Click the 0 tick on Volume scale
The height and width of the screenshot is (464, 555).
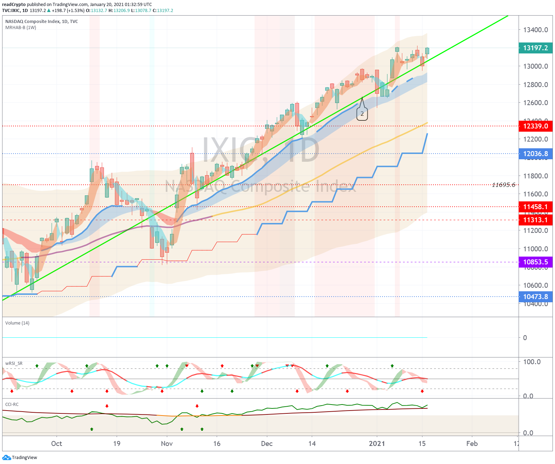click(525, 338)
